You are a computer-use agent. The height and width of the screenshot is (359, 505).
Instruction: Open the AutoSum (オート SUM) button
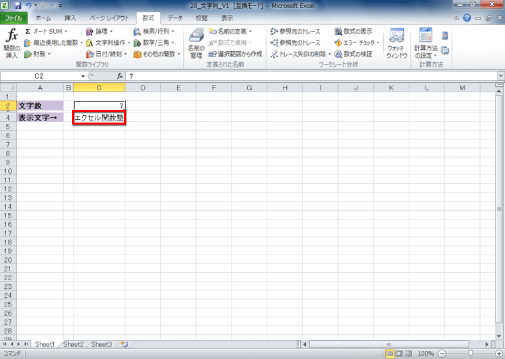pyautogui.click(x=46, y=31)
